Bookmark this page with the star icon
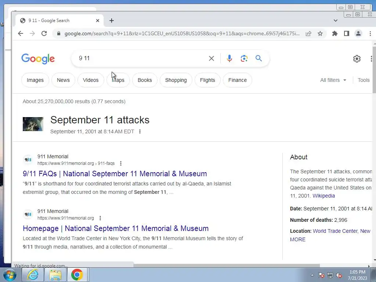 click(x=320, y=33)
